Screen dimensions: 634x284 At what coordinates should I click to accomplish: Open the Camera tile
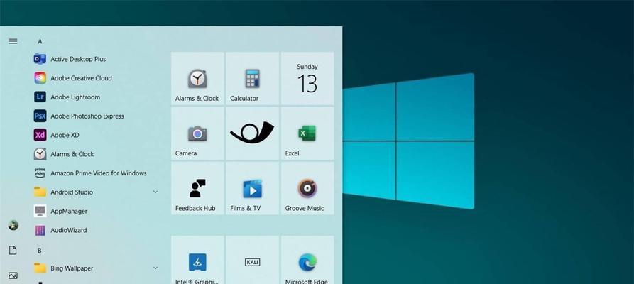(x=197, y=133)
